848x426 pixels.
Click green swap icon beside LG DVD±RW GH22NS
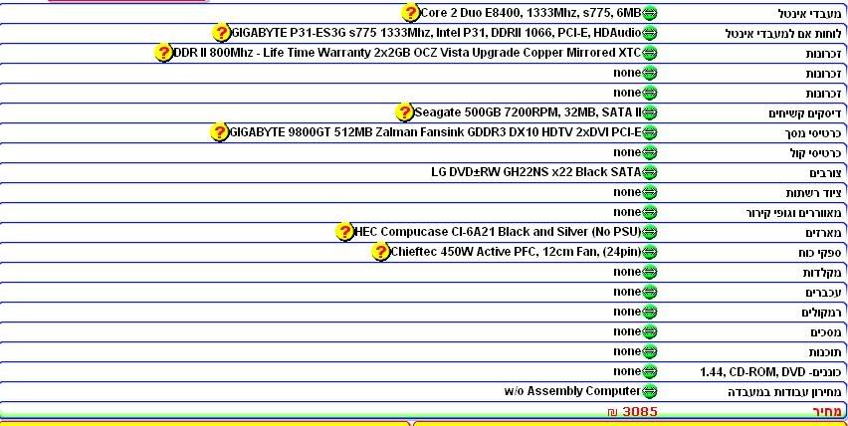(x=650, y=172)
